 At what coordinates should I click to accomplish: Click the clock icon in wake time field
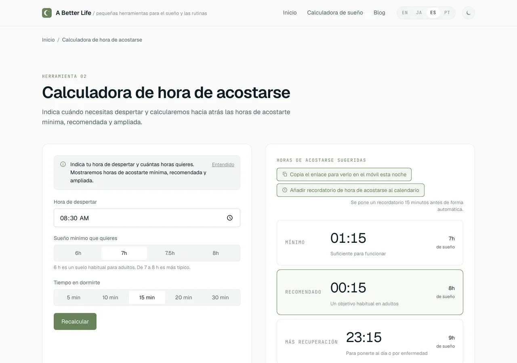(230, 218)
